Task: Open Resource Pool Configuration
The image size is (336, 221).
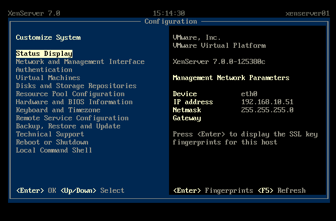Action: [70, 94]
